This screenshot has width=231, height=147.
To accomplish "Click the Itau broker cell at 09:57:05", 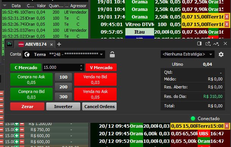I will click(x=139, y=32).
